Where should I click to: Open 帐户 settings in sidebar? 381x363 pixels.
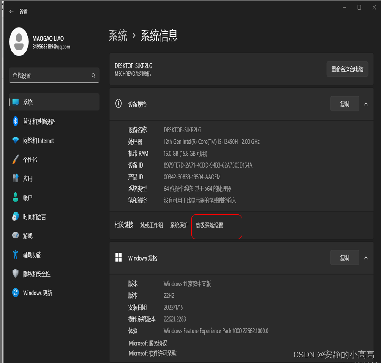(x=54, y=197)
